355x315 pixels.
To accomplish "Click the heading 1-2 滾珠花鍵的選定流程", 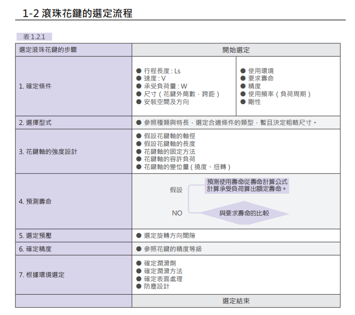I will (77, 13).
